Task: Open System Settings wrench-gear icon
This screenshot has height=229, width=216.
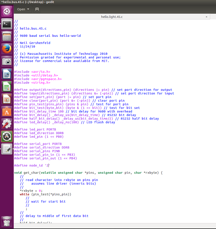Action: (x=7, y=124)
